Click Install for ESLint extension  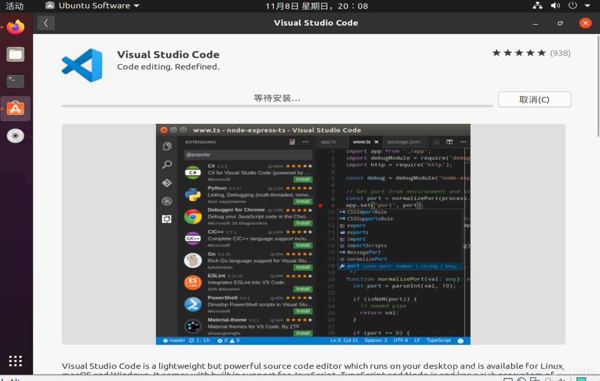pyautogui.click(x=303, y=289)
